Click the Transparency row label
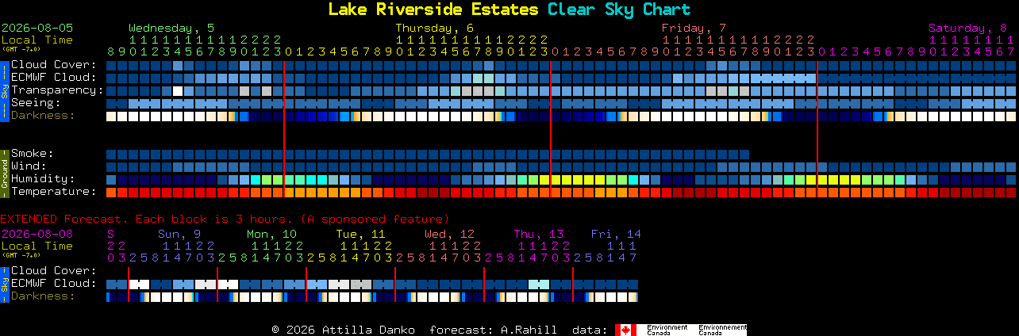 pyautogui.click(x=57, y=90)
